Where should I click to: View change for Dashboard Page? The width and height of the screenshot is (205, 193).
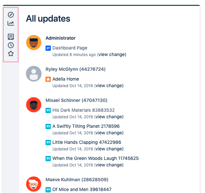point(112,54)
